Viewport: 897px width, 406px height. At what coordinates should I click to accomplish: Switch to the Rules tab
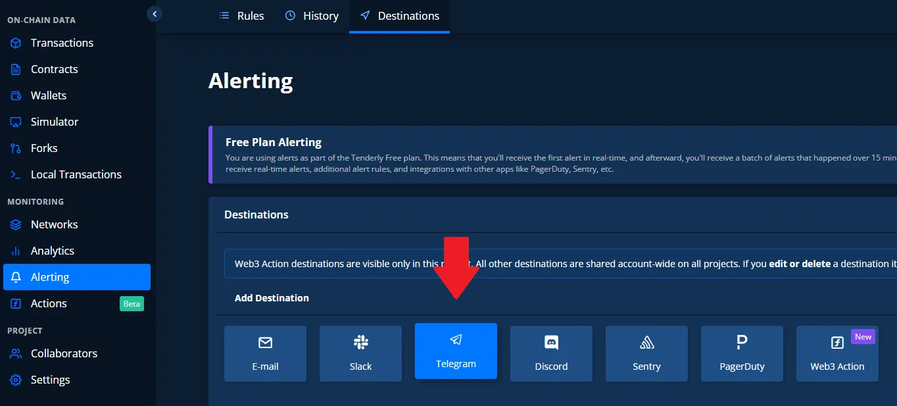[241, 16]
